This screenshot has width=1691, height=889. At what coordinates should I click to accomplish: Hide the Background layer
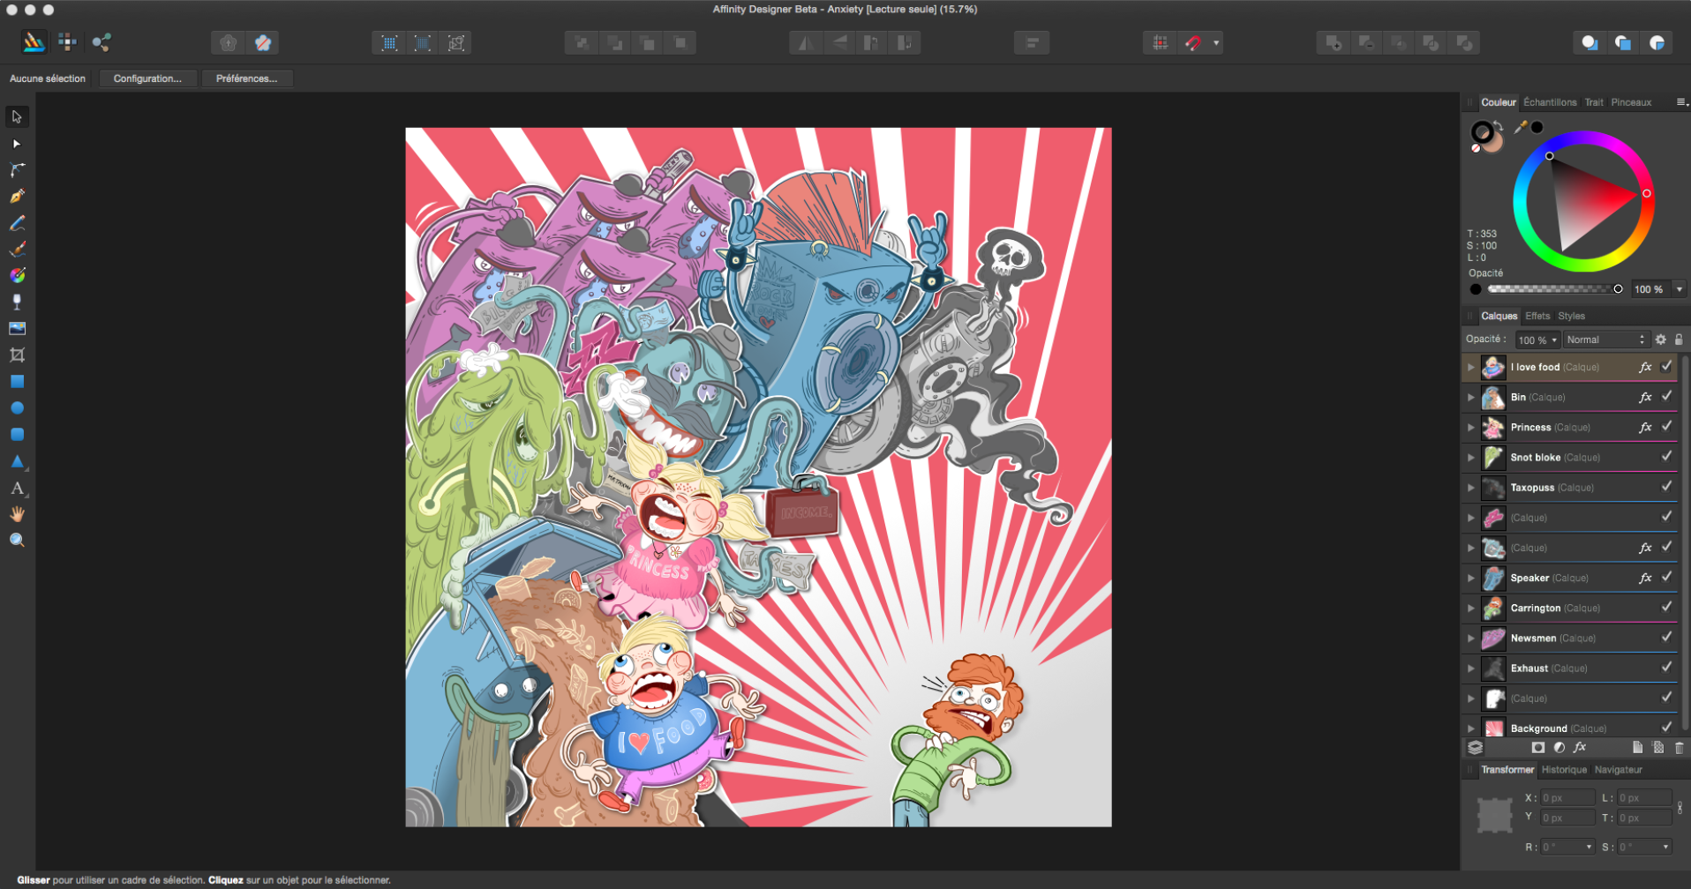1666,727
